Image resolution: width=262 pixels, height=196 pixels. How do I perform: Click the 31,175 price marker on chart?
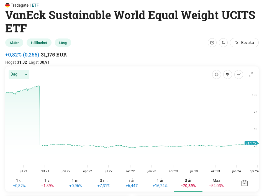pyautogui.click(x=251, y=143)
